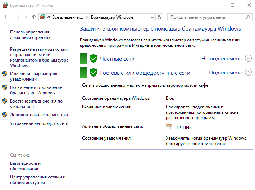Click «Входящие подключения:» label

coord(106,107)
